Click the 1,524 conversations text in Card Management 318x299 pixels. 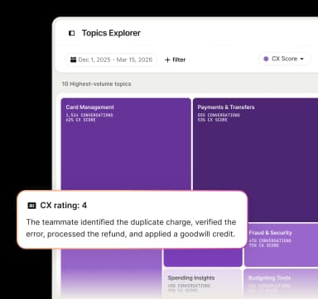(x=89, y=115)
